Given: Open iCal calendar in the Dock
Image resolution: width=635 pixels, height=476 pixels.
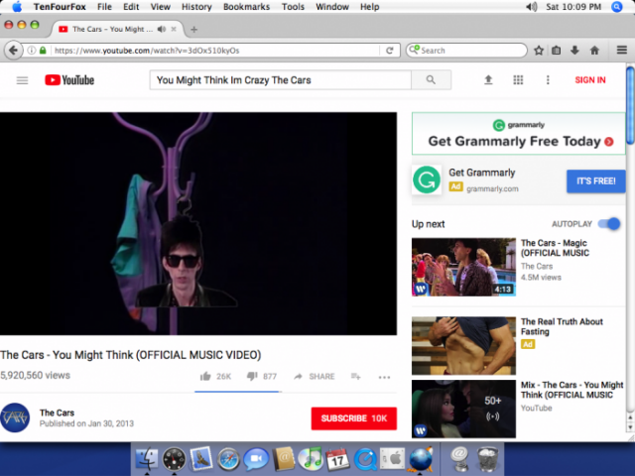Looking at the screenshot, I should click(x=337, y=459).
